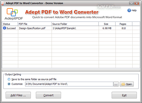This screenshot has height=103, width=142.
Task: Click the Add Files ... button
Action: [18, 95]
